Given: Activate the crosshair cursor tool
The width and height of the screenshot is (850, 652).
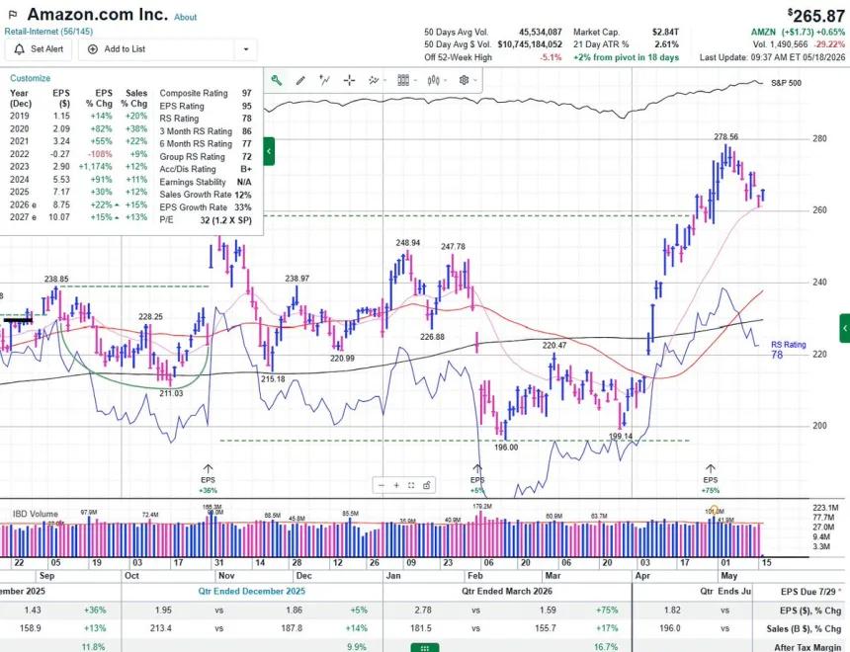Looking at the screenshot, I should (x=350, y=81).
